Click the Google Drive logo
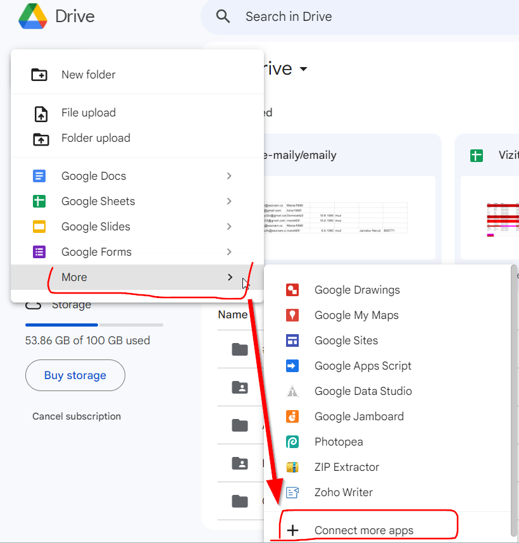Image resolution: width=519 pixels, height=543 pixels. tap(33, 16)
